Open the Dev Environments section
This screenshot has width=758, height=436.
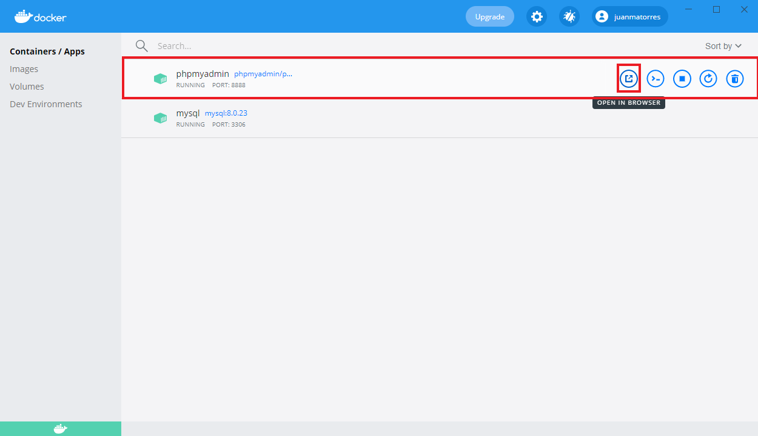[x=46, y=104]
